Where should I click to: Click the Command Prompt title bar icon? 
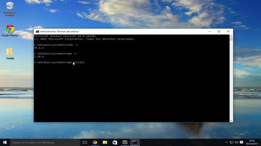tap(38, 32)
